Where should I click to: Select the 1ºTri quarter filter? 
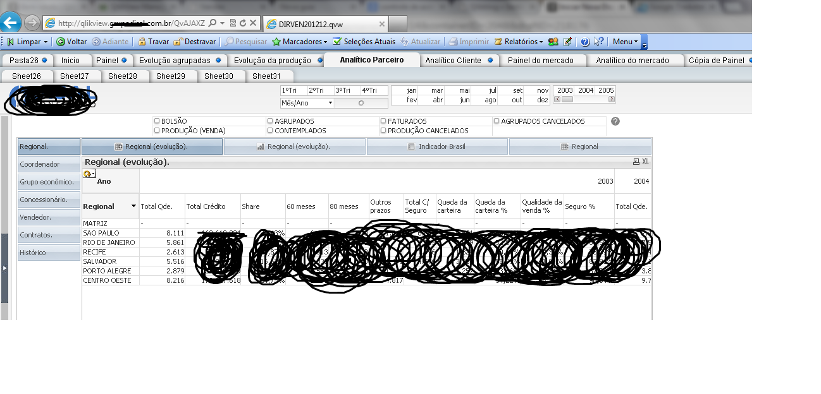pyautogui.click(x=293, y=90)
